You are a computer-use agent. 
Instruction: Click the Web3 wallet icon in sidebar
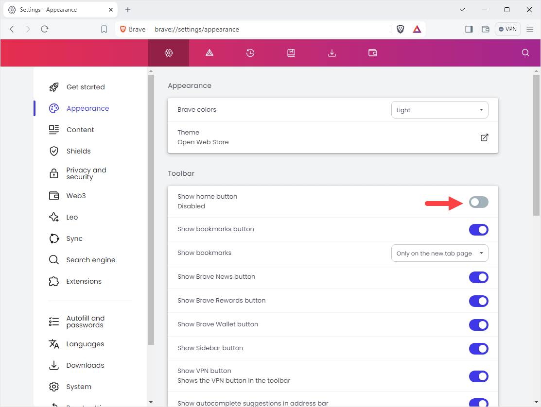click(54, 196)
